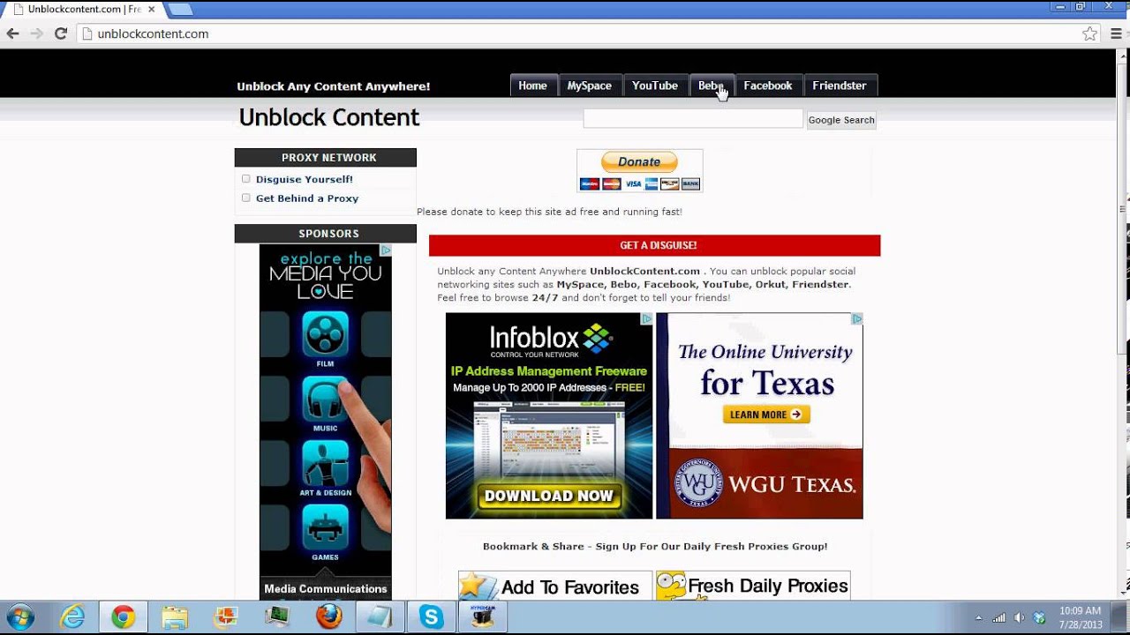The height and width of the screenshot is (635, 1130).
Task: Click the browser forward arrow
Action: [x=36, y=34]
